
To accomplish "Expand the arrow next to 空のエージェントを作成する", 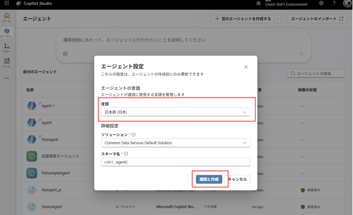I will [x=278, y=19].
